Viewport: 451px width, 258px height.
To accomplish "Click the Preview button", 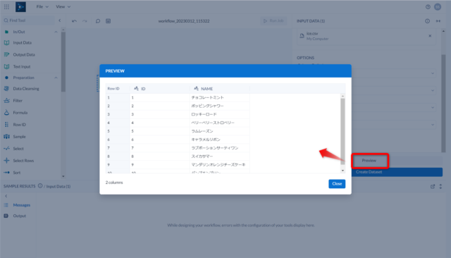I will coord(369,161).
